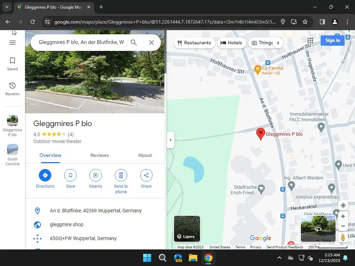This screenshot has width=355, height=266.
Task: Save this place to a list
Action: (x=70, y=179)
